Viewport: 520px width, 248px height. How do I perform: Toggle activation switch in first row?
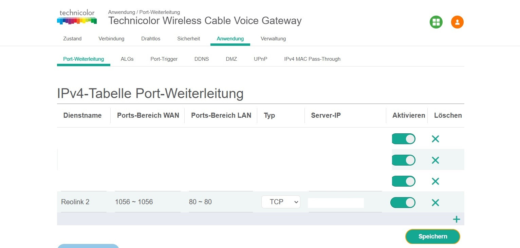403,139
